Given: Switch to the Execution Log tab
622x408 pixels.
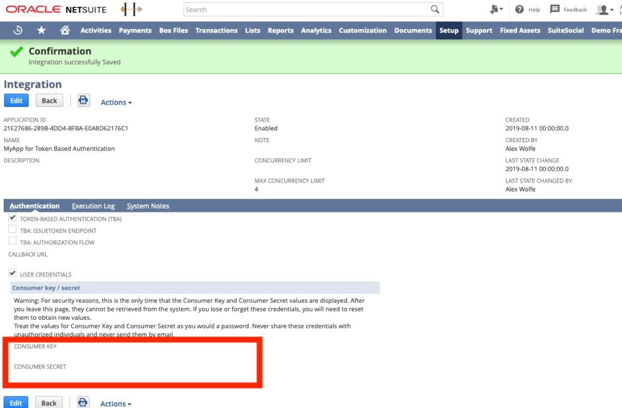Looking at the screenshot, I should (x=93, y=206).
